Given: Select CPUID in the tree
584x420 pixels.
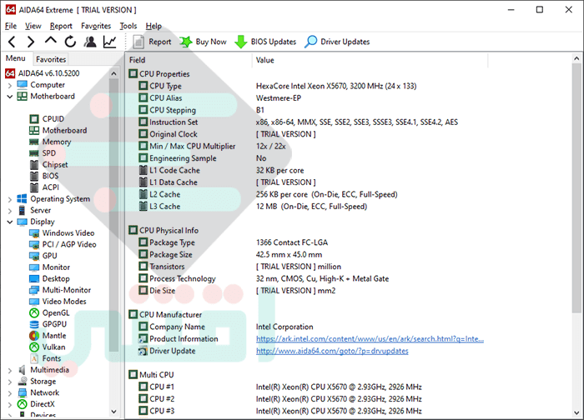Looking at the screenshot, I should pos(47,118).
